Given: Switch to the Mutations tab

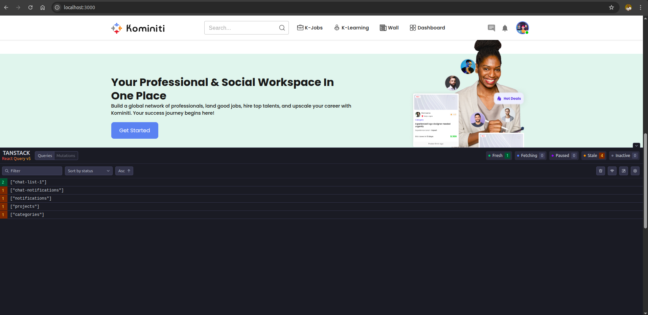Looking at the screenshot, I should (x=66, y=156).
